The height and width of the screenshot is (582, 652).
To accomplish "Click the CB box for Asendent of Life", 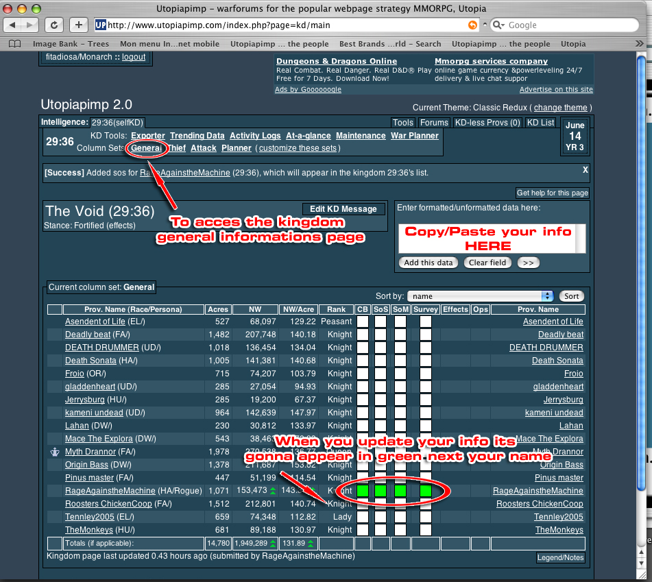I will 362,322.
